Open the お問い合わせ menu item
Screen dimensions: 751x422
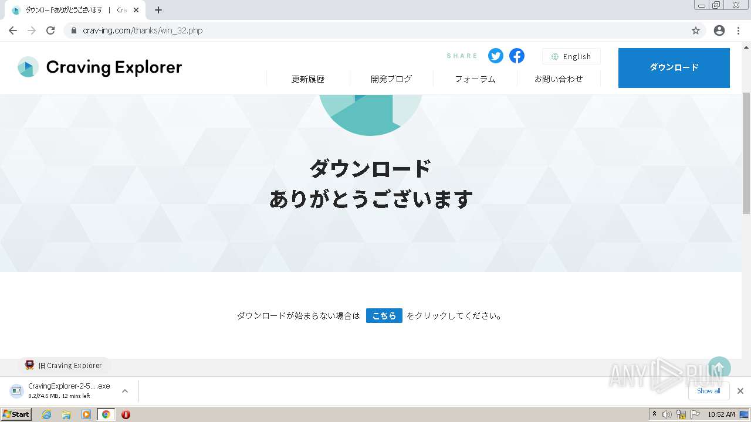click(559, 79)
